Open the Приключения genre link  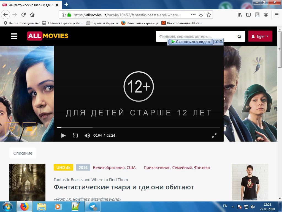pos(157,168)
